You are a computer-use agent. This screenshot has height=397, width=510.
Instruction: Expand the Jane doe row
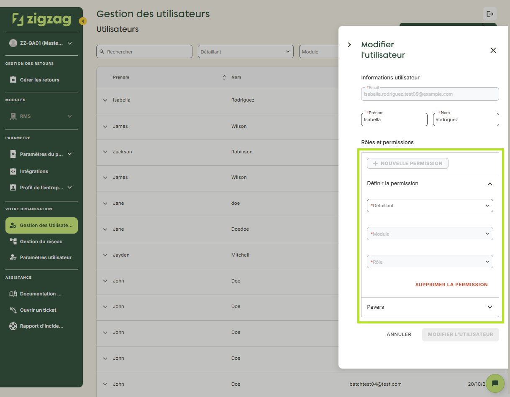pos(105,203)
